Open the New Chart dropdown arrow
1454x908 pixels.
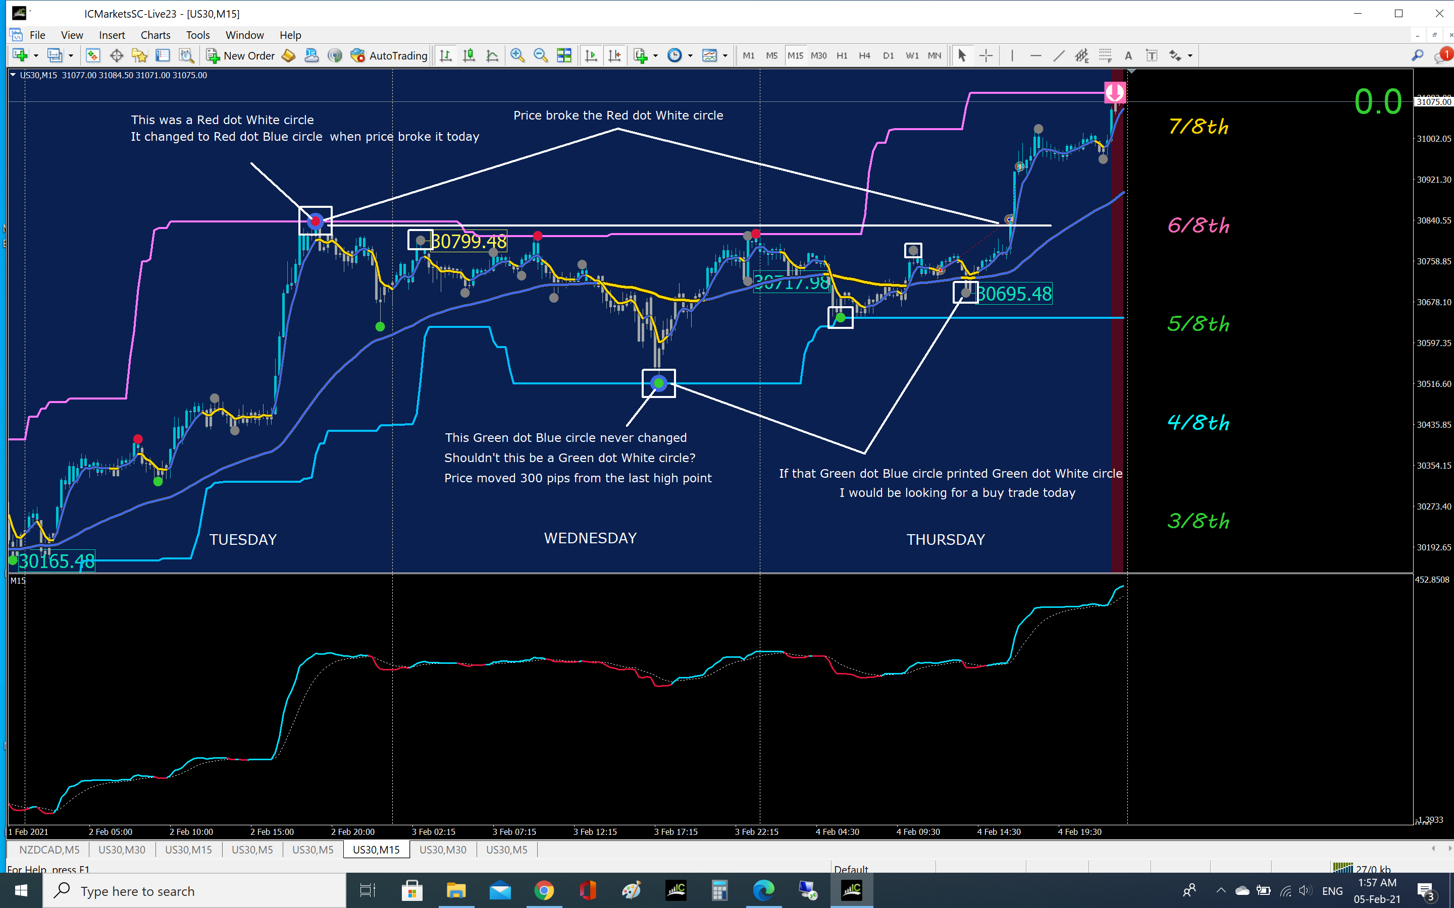(36, 55)
